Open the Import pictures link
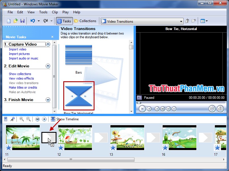Screen dimensions: 229x171 [x=19, y=54]
